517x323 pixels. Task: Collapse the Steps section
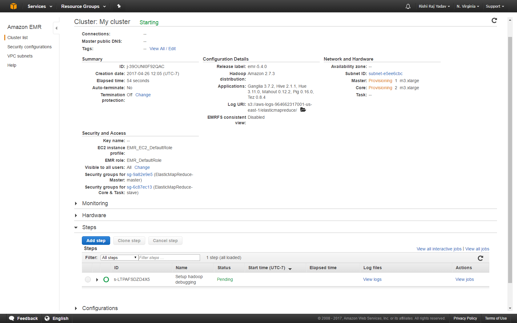click(76, 227)
